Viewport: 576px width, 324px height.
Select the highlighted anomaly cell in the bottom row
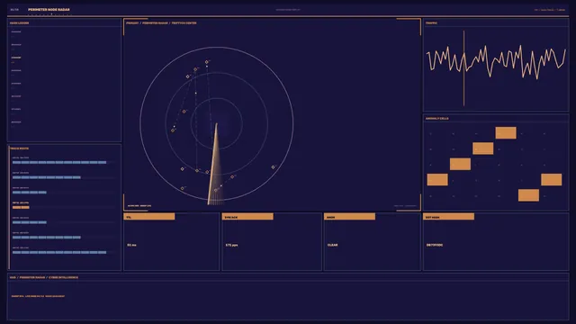pos(528,195)
